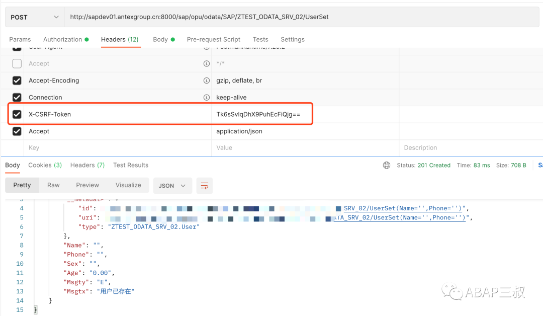Switch to the Raw view
543x316 pixels.
[x=53, y=185]
